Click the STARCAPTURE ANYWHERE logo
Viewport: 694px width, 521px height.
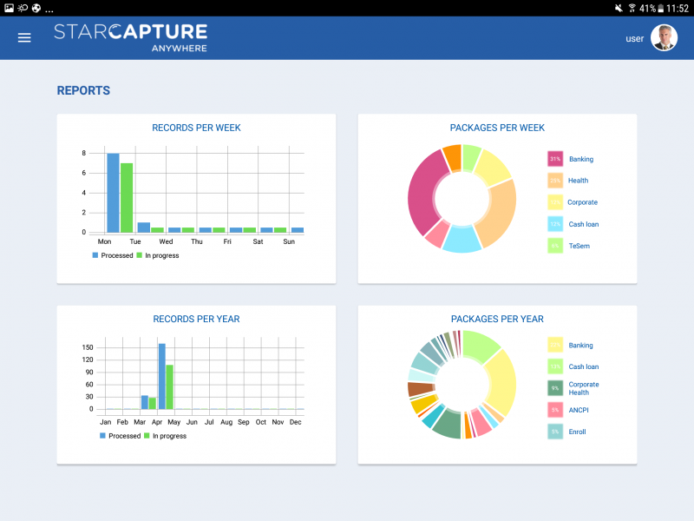131,36
